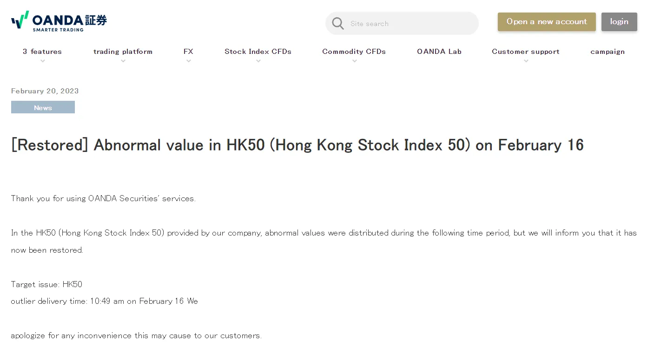Click the OANDA Securities logo
This screenshot has height=354, width=654.
point(59,21)
